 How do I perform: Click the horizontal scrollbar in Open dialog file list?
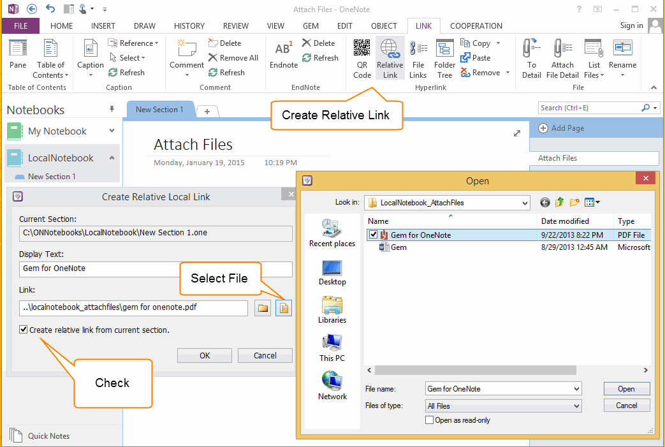click(x=476, y=370)
